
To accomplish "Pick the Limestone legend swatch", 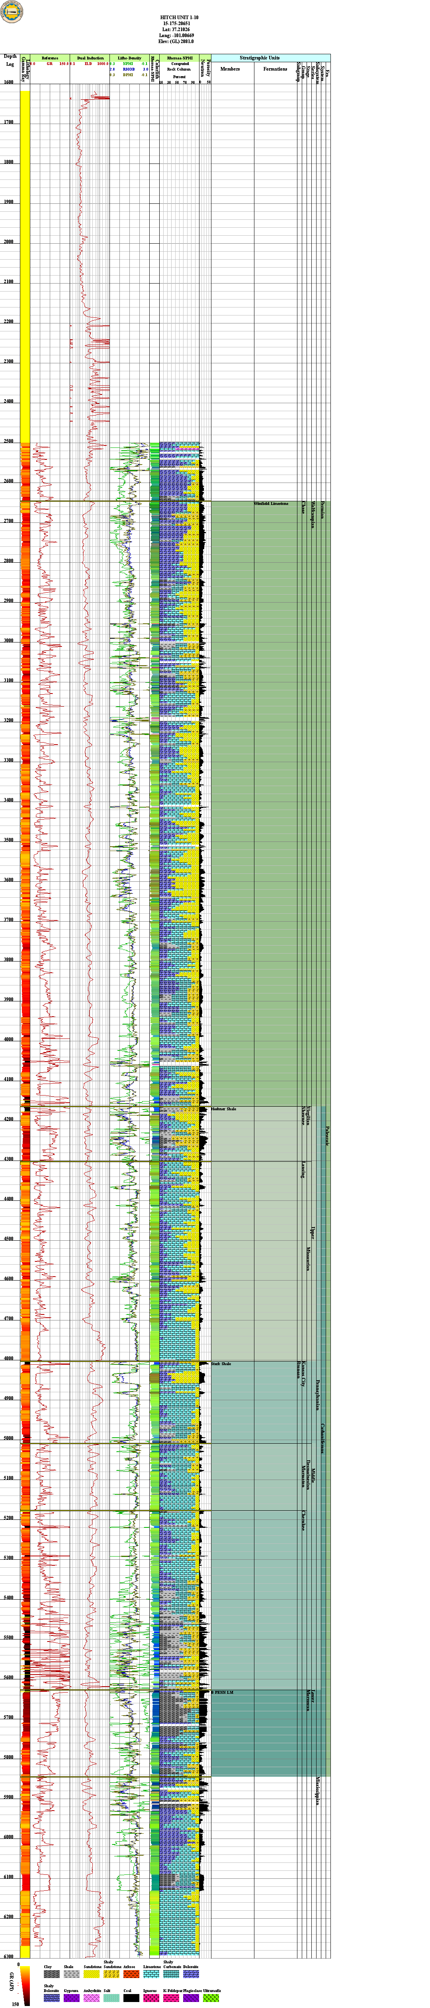I will click(152, 1975).
